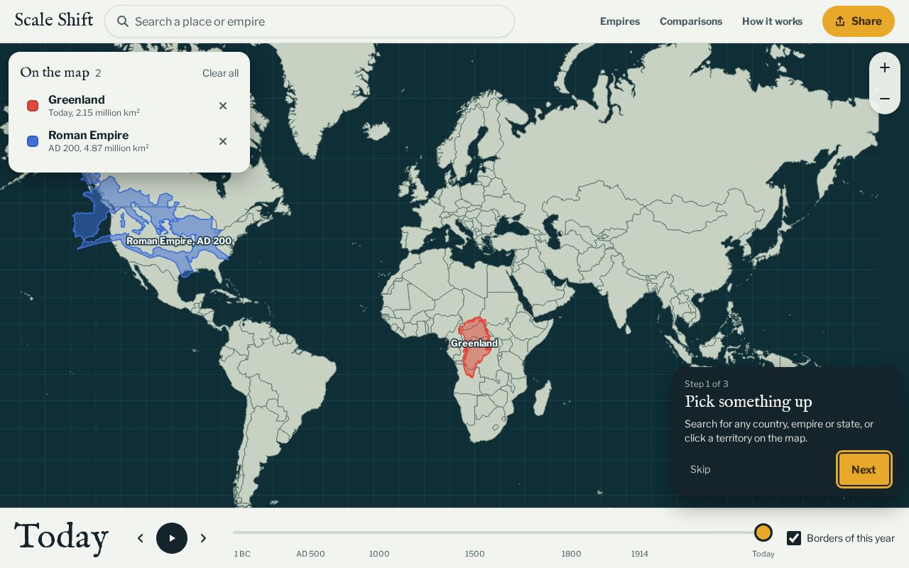
Task: Click the Today timeline label
Action: pyautogui.click(x=763, y=554)
